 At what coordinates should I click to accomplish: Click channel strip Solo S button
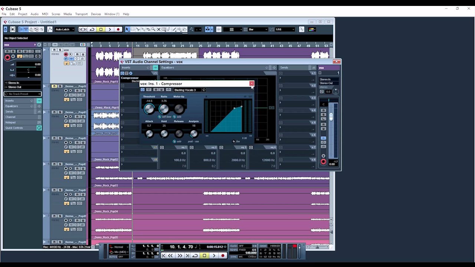[x=323, y=115]
